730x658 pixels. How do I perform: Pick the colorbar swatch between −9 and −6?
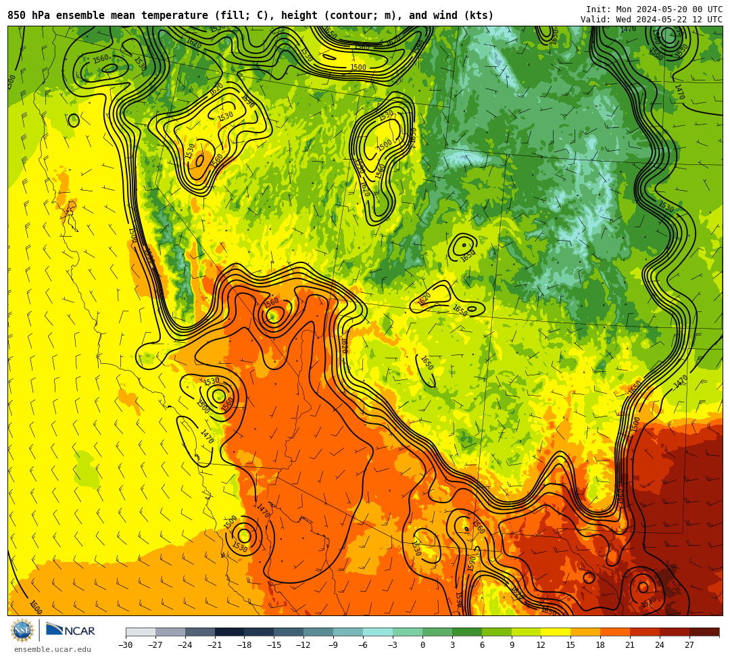pos(348,632)
